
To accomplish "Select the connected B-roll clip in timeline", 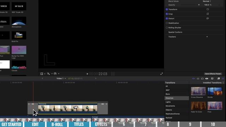I will click(67, 108).
